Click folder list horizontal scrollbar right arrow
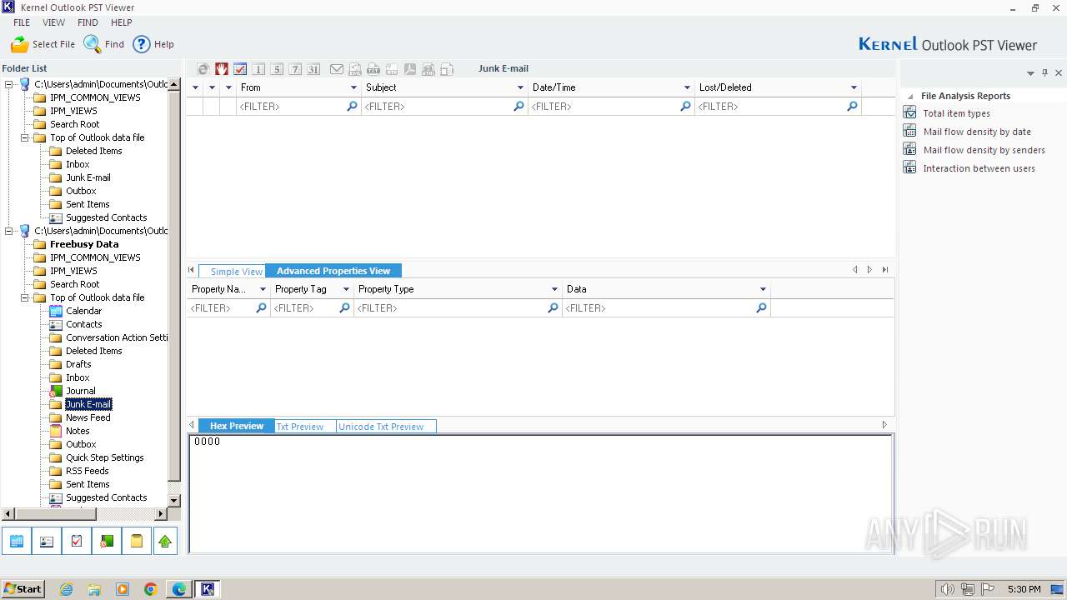Viewport: 1067px width, 600px height. (x=161, y=514)
